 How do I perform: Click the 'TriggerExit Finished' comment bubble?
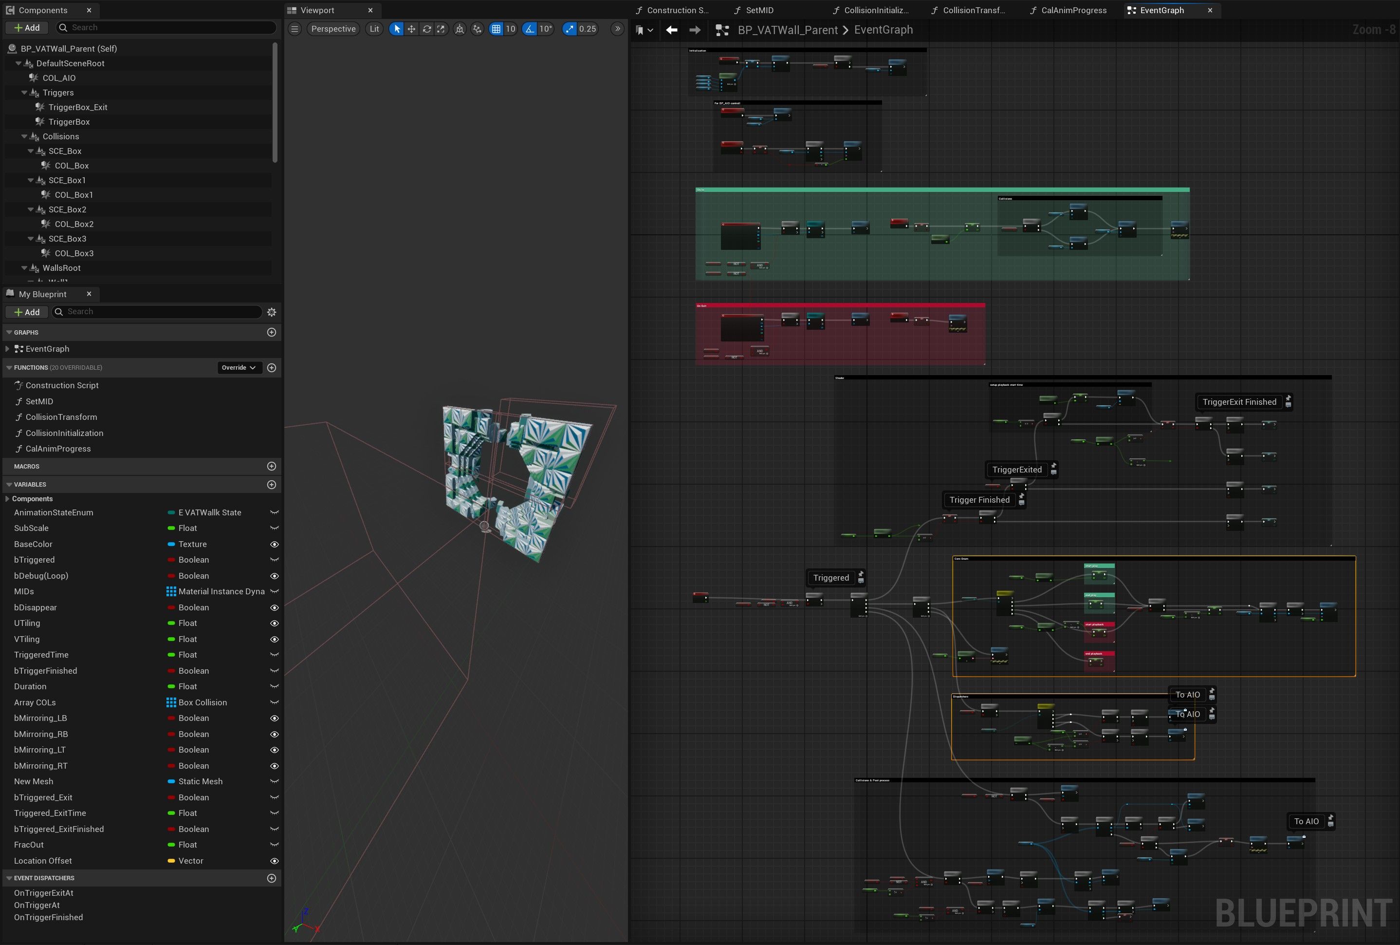(1239, 402)
